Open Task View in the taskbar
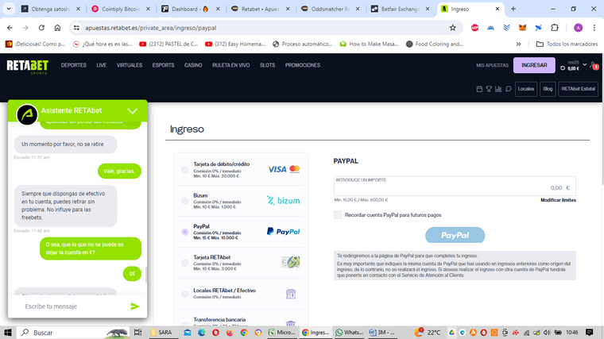Viewport: 604px width, 339px height. [x=137, y=333]
